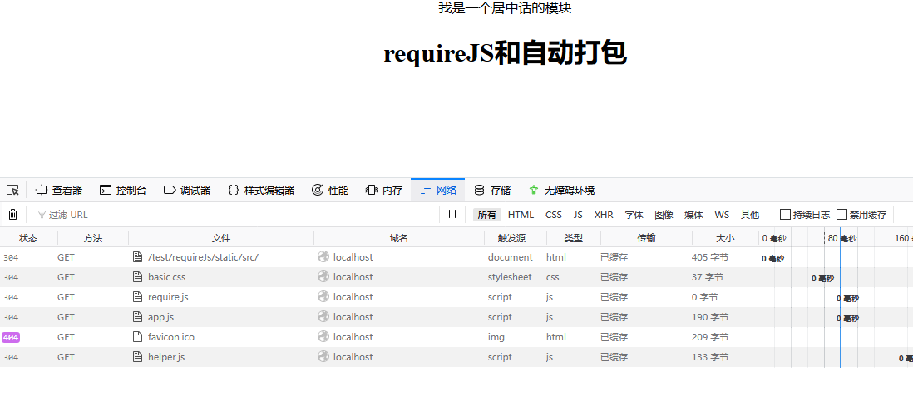
Task: Filter requests by XHR
Action: click(x=603, y=215)
